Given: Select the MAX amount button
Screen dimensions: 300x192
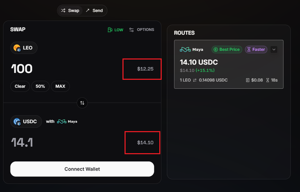Looking at the screenshot, I should tap(60, 86).
